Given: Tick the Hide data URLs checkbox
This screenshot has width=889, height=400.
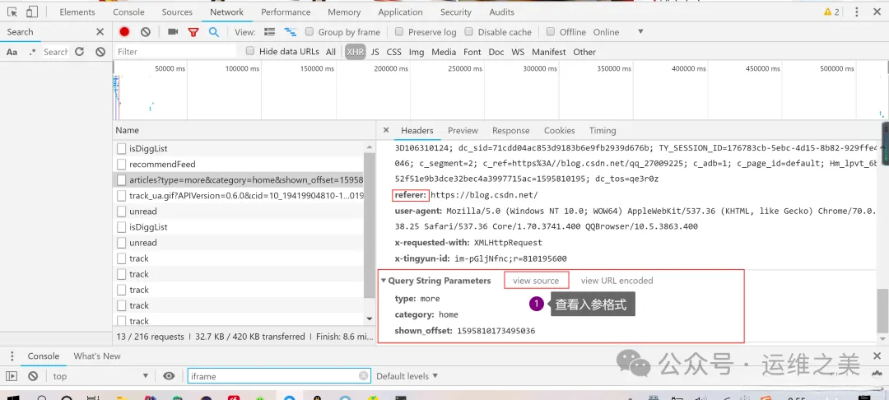Looking at the screenshot, I should click(x=250, y=51).
